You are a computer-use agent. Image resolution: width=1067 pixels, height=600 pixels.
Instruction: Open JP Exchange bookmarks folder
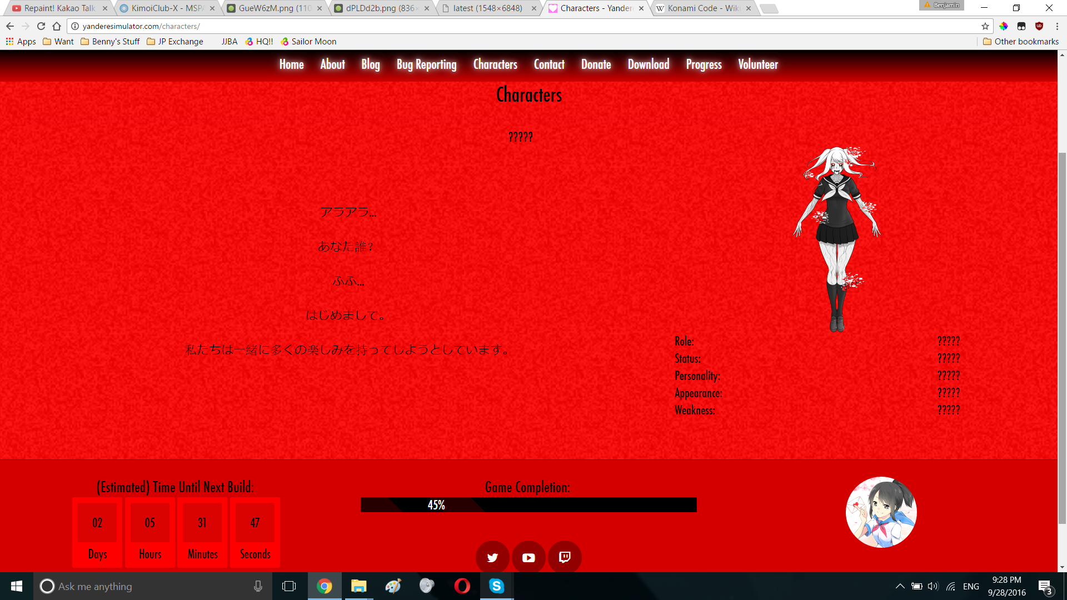click(175, 42)
